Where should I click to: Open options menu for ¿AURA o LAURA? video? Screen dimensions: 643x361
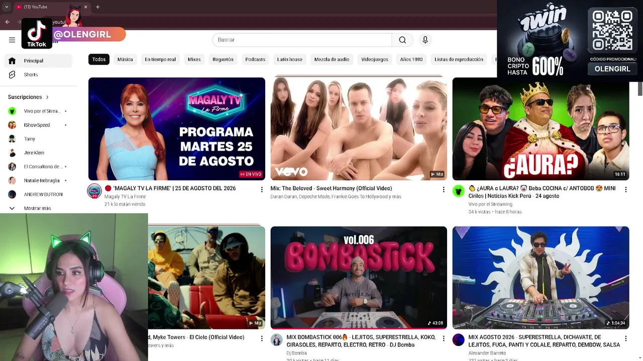pyautogui.click(x=625, y=190)
